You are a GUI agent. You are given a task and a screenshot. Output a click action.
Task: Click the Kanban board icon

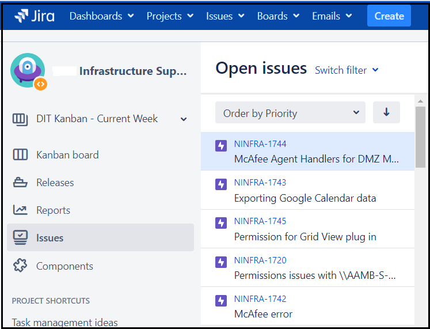coord(20,155)
